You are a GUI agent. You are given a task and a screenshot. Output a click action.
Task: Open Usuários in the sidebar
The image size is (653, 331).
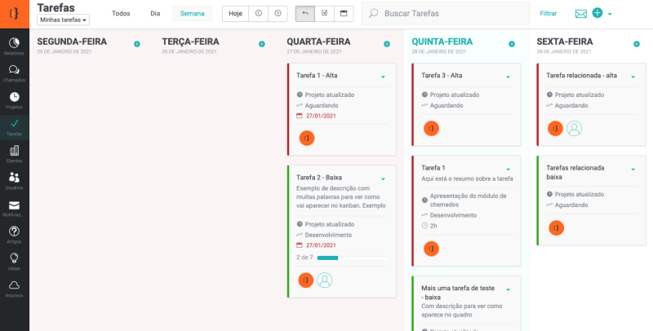(14, 180)
